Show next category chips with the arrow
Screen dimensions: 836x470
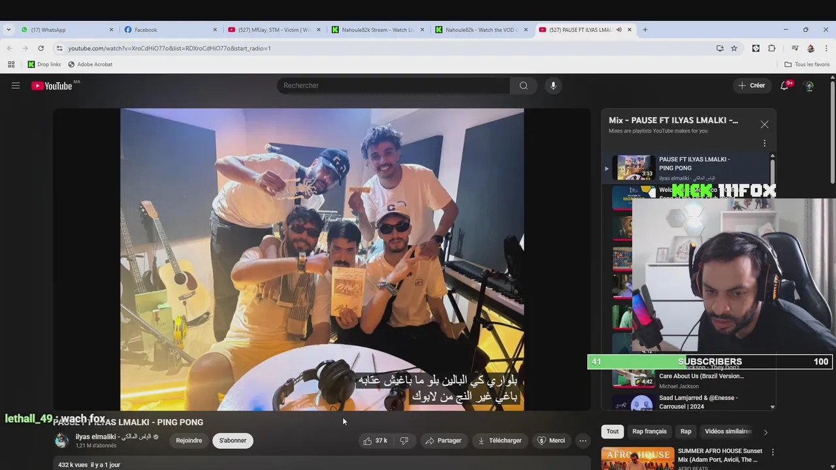(765, 431)
